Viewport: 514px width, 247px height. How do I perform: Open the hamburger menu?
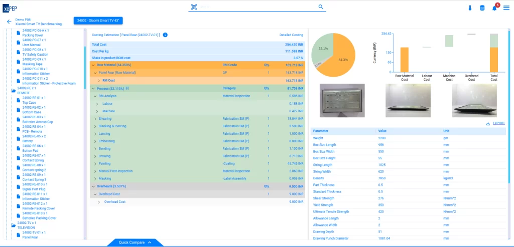click(x=506, y=8)
